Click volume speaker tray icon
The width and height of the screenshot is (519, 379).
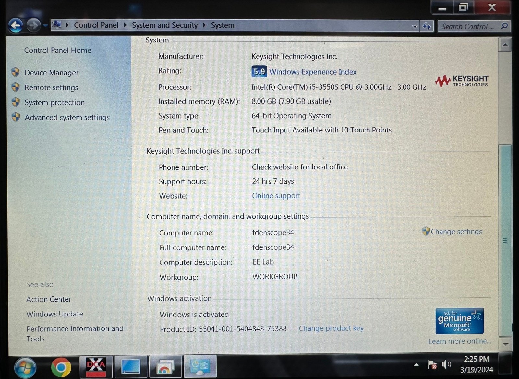click(x=447, y=365)
